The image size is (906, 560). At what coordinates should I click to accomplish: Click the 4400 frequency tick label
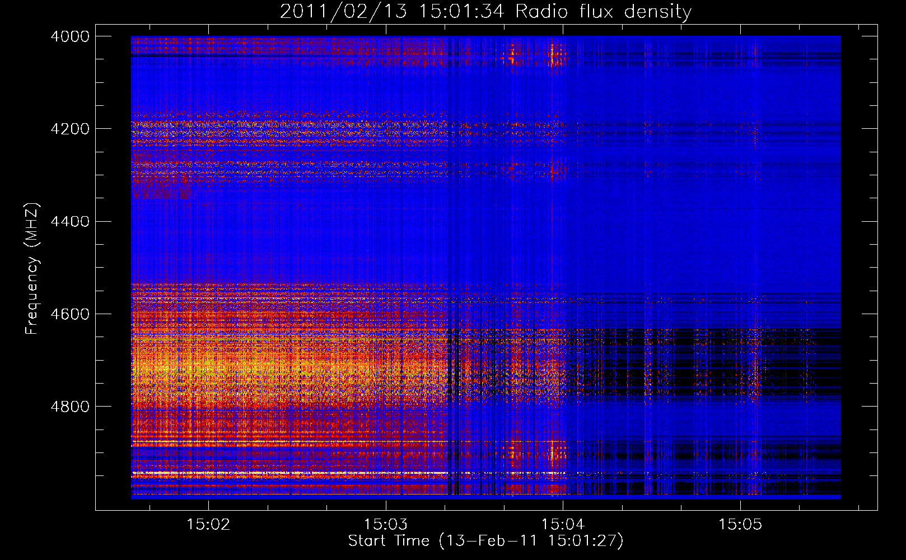tap(70, 222)
